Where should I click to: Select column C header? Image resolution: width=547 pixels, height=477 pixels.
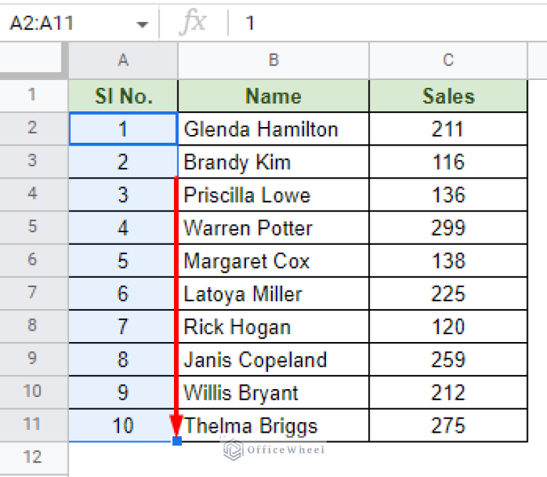448,61
